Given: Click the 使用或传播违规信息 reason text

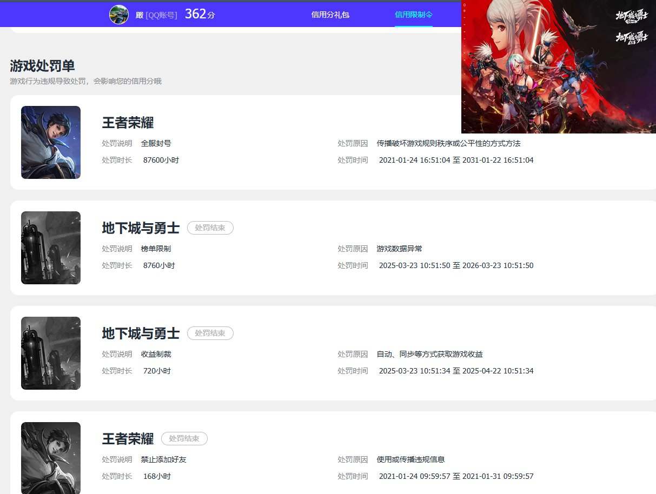Looking at the screenshot, I should click(411, 459).
